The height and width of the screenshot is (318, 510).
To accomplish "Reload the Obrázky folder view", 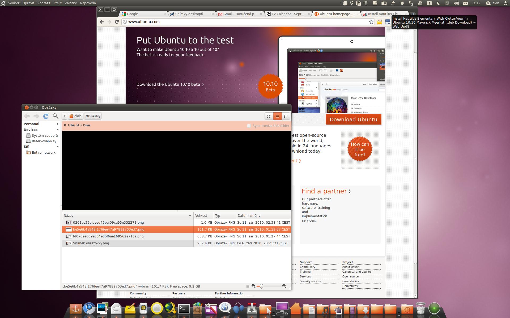I will pyautogui.click(x=46, y=116).
